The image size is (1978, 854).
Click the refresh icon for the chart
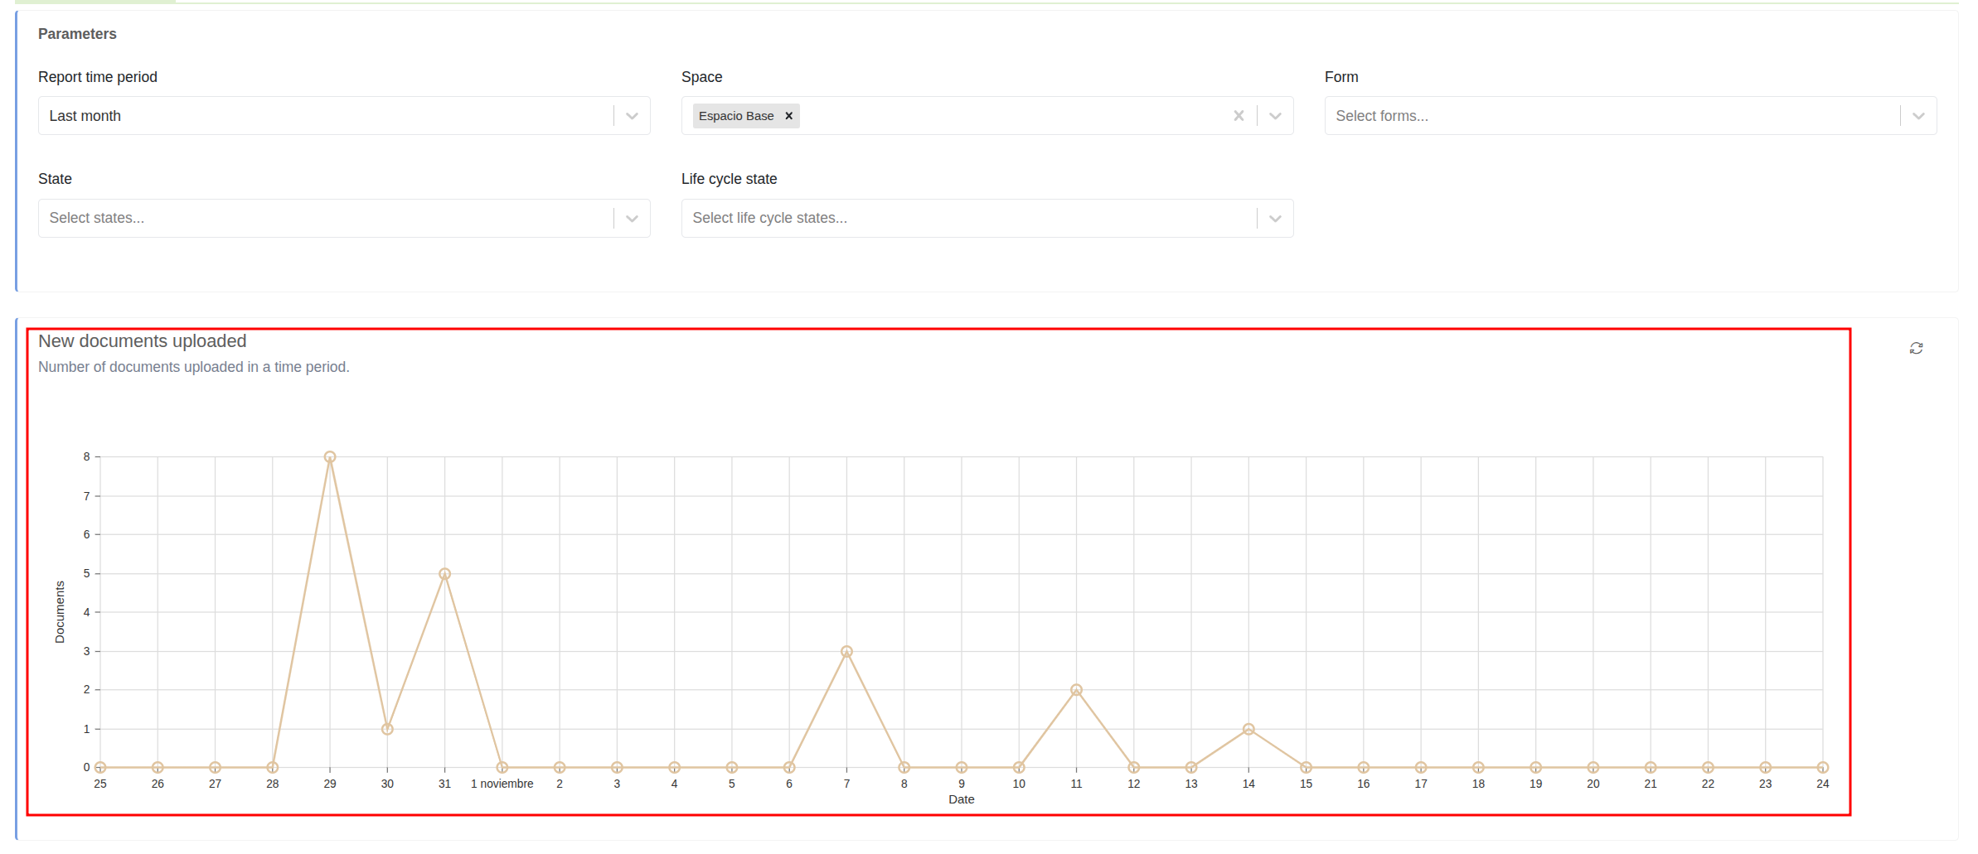(x=1916, y=349)
